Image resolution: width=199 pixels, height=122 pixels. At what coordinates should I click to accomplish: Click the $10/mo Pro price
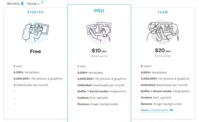[x=99, y=51]
